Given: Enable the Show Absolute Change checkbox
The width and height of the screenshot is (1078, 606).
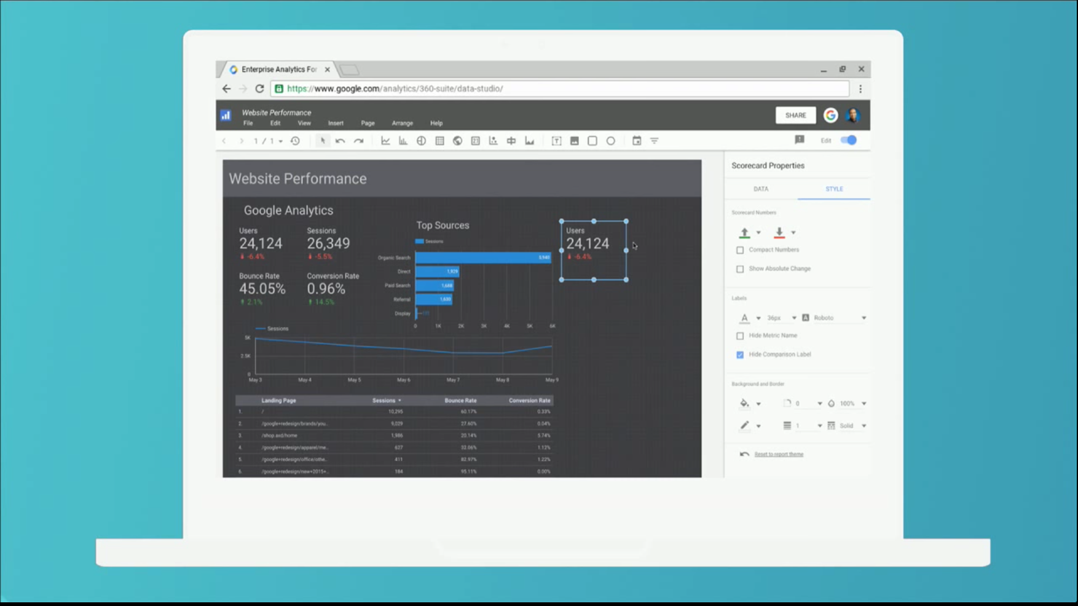Looking at the screenshot, I should [740, 269].
